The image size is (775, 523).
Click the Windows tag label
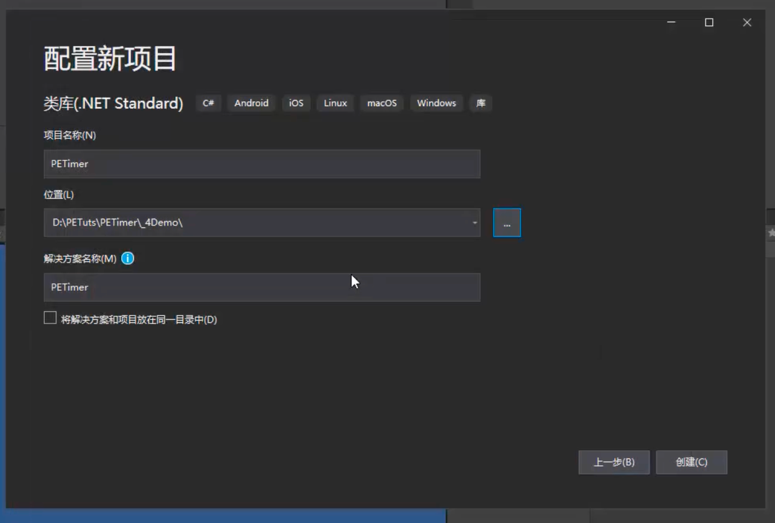[437, 103]
